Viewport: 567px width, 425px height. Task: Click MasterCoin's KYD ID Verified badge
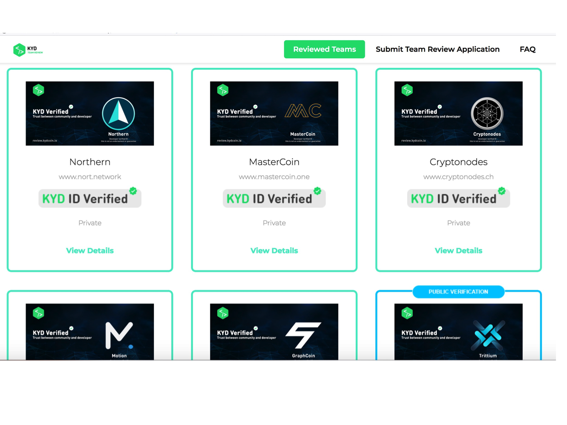tap(274, 198)
